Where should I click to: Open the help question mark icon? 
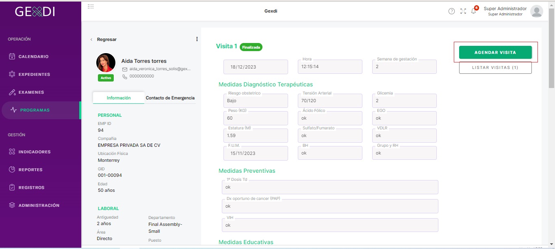pyautogui.click(x=451, y=11)
